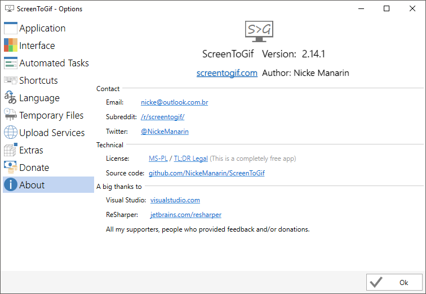The image size is (426, 294).
Task: Click the ScreenToGif title bar icon
Action: 10,8
